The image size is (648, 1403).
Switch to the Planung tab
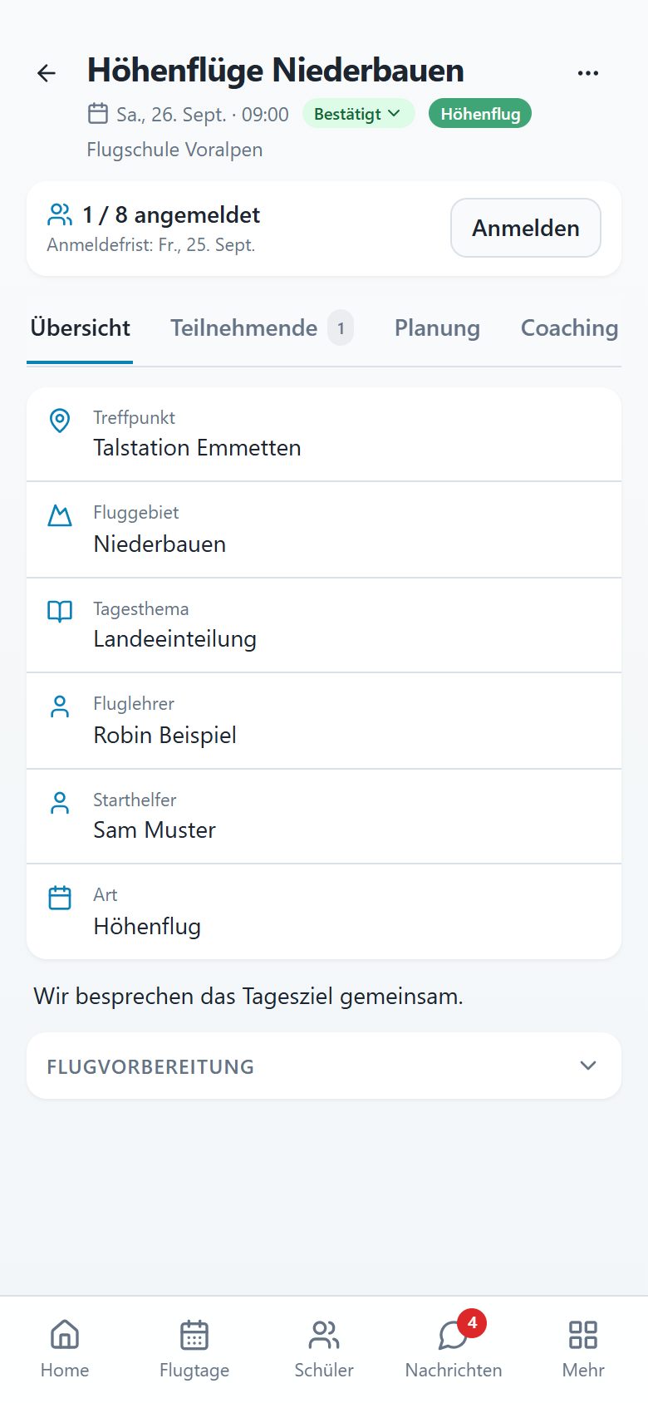point(437,328)
